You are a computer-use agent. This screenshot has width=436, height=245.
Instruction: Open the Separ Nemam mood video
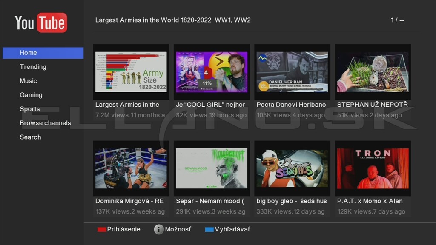pyautogui.click(x=212, y=168)
